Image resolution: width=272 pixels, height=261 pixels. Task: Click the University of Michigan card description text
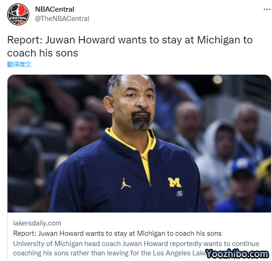(136, 248)
